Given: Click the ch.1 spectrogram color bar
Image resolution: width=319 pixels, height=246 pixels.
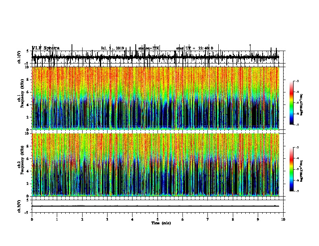Looking at the screenshot, I should tap(291, 103).
